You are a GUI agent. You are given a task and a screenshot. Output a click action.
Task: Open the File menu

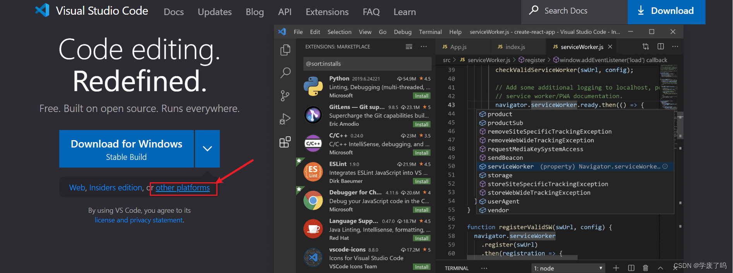[298, 32]
